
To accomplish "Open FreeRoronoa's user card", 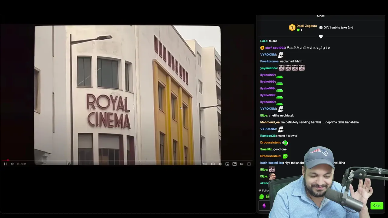I will coord(269,61).
